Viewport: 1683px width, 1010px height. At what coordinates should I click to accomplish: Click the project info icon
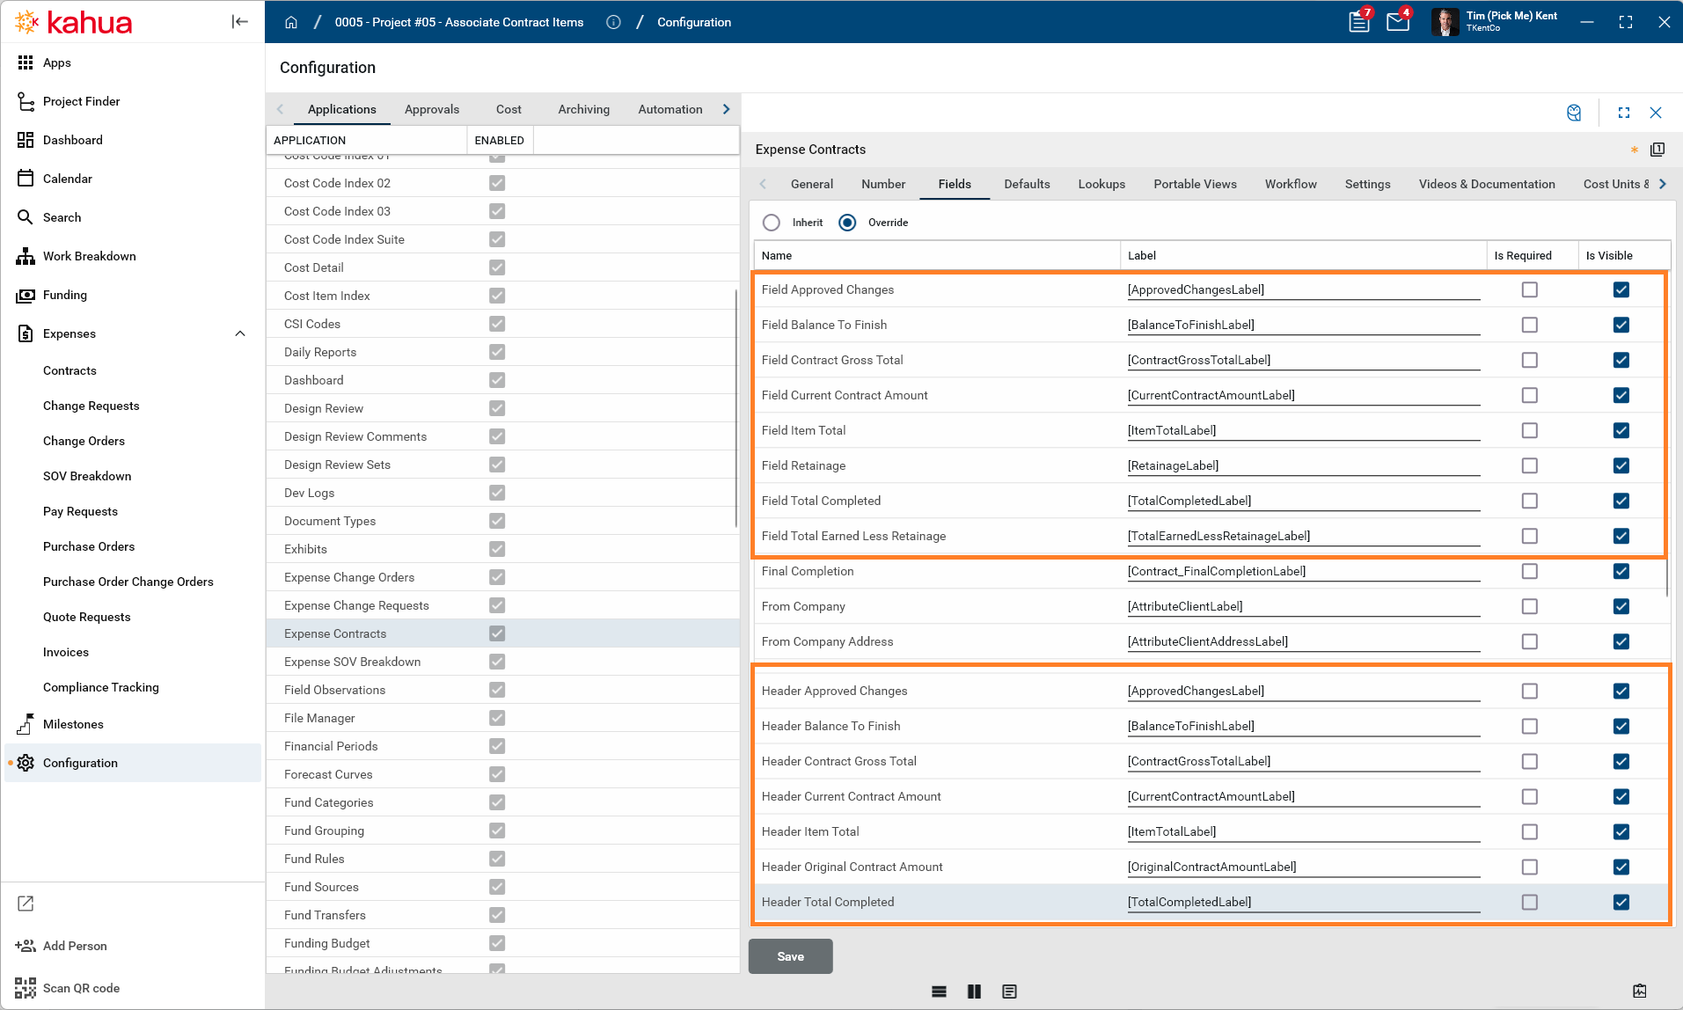(613, 22)
